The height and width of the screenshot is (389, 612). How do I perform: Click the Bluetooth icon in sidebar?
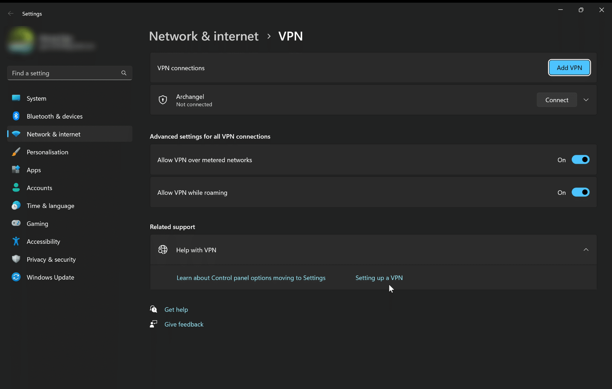coord(16,116)
